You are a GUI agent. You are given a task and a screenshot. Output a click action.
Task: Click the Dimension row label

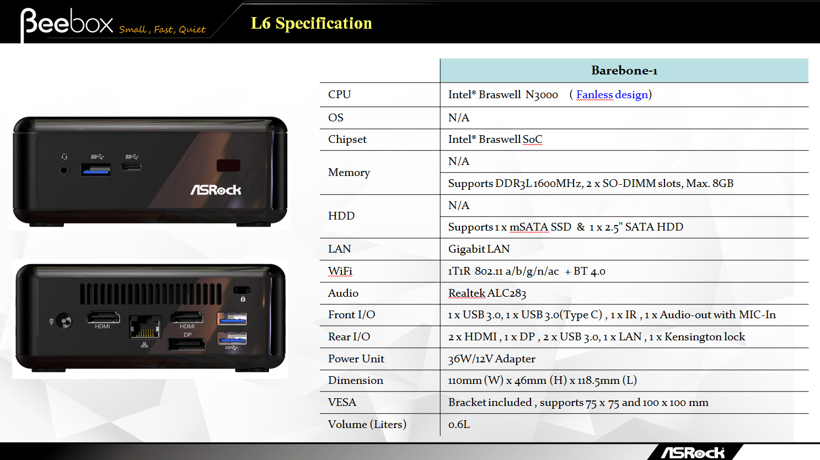point(356,380)
